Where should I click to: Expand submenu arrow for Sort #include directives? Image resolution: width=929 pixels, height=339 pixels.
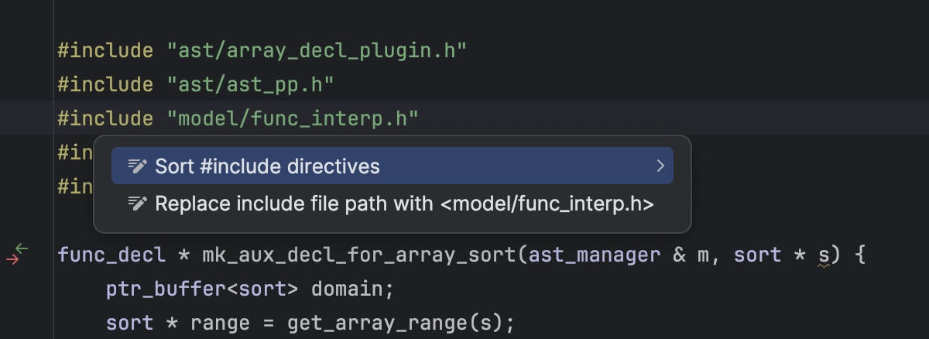click(660, 166)
